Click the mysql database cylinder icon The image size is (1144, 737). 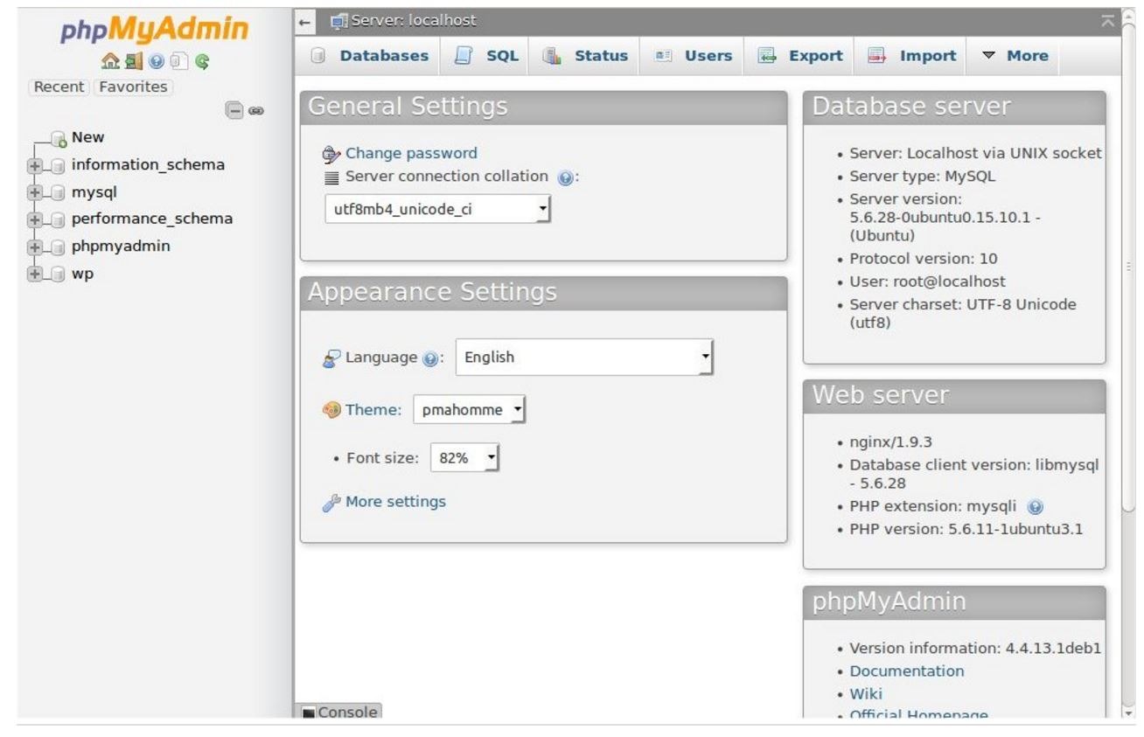point(58,192)
